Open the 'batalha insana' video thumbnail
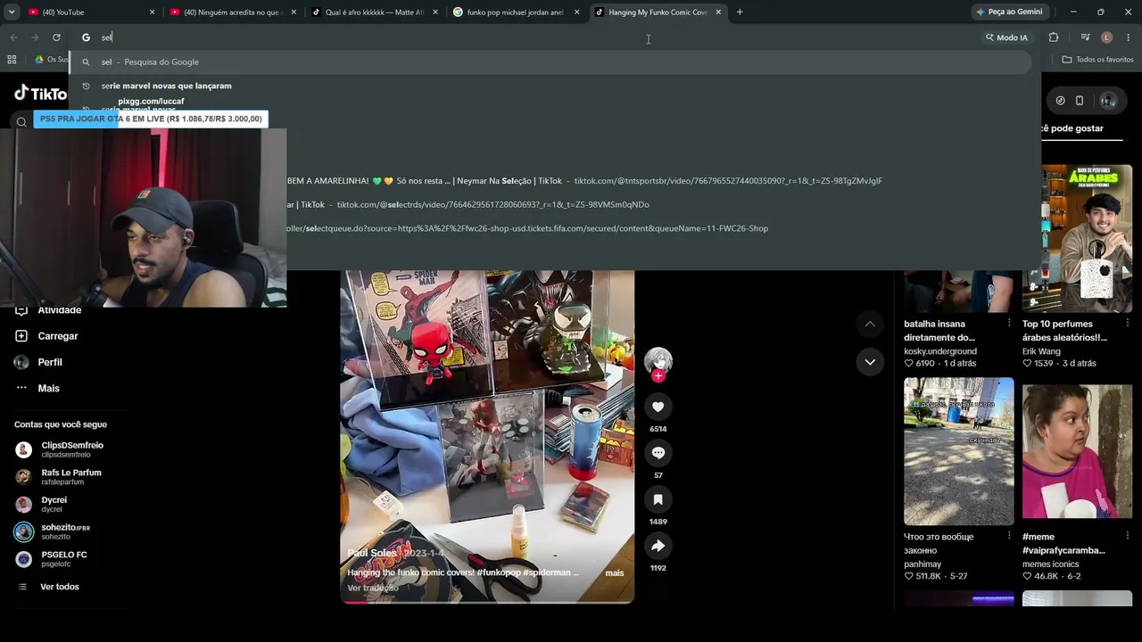Screen dimensions: 1142x642 coord(958,290)
